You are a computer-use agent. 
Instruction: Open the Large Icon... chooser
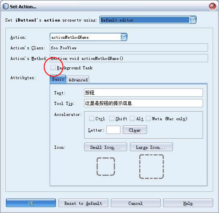click(x=151, y=147)
